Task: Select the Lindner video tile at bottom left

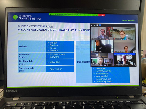Action: point(102,59)
